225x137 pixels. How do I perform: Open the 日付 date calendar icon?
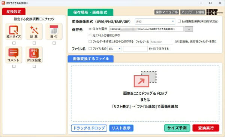pyautogui.click(x=54, y=32)
